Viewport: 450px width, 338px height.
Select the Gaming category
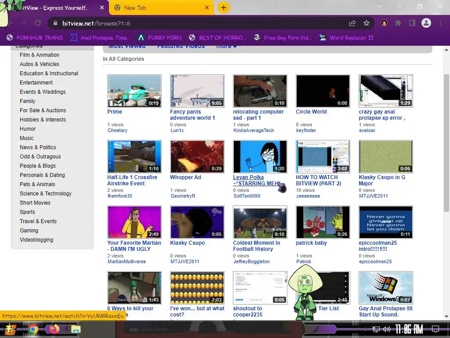tap(29, 231)
